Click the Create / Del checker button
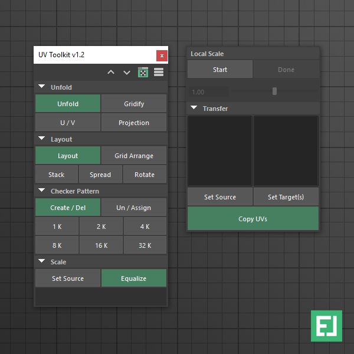This screenshot has height=354, width=354. [x=68, y=207]
